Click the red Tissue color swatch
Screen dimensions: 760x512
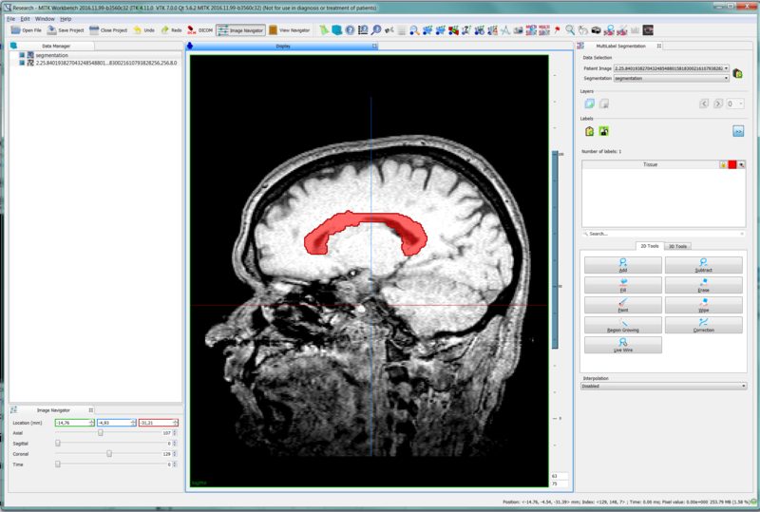731,164
